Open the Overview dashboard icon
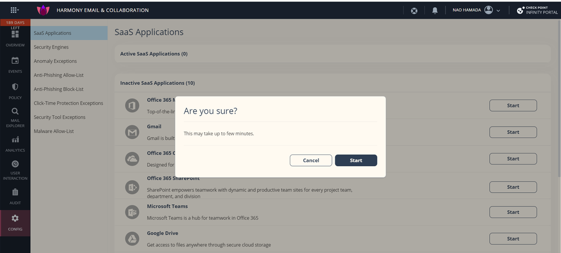The height and width of the screenshot is (253, 561). (x=15, y=34)
